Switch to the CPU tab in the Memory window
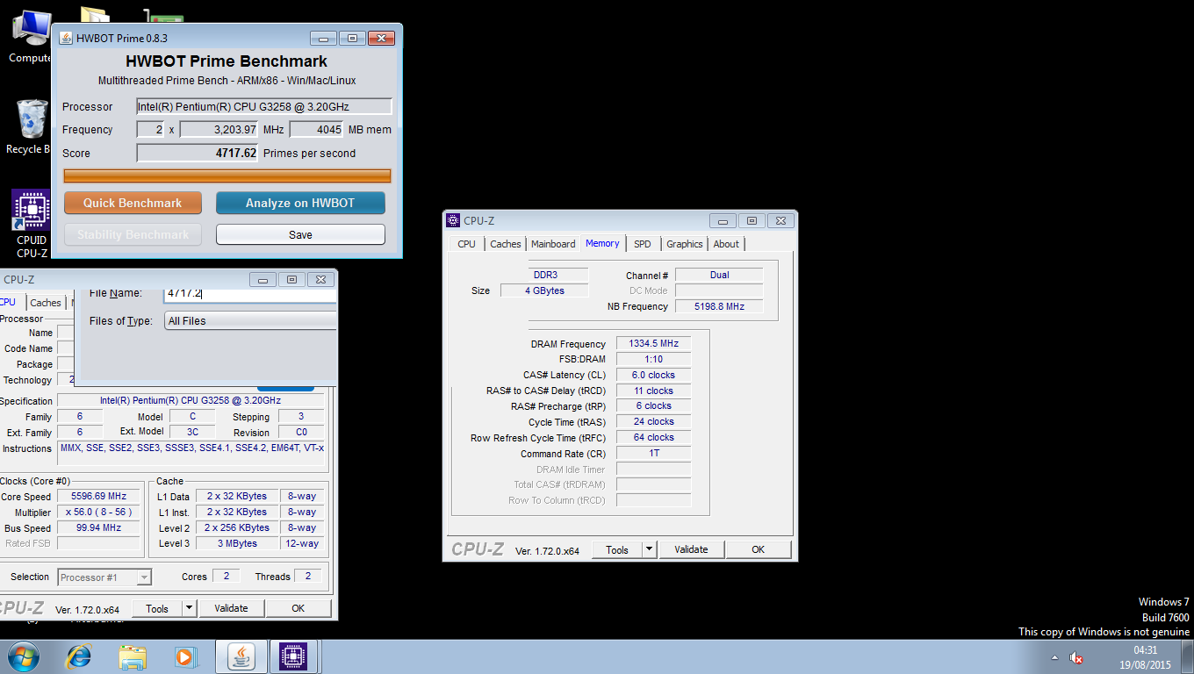 [x=466, y=244]
